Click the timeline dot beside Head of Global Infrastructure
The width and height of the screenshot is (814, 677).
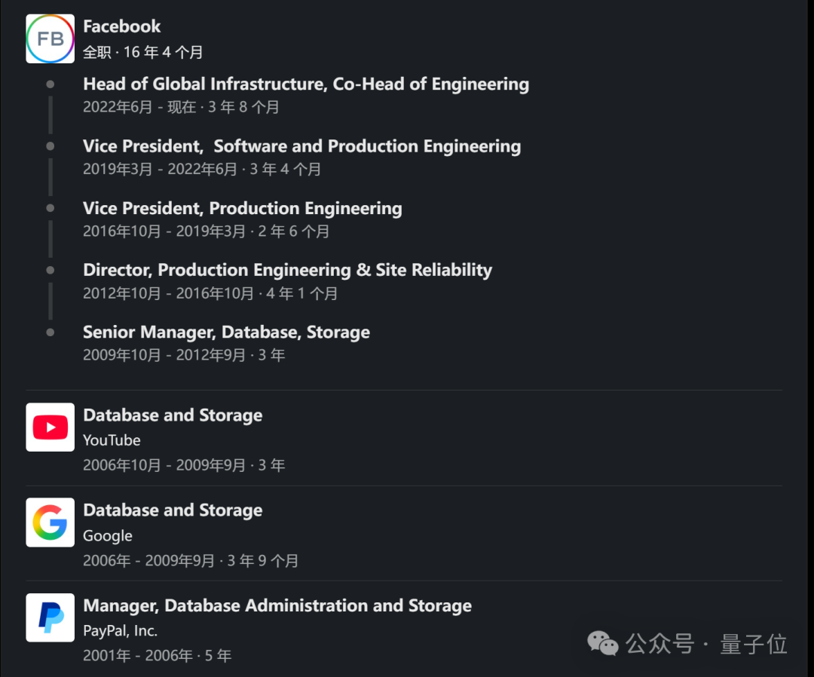coord(50,84)
